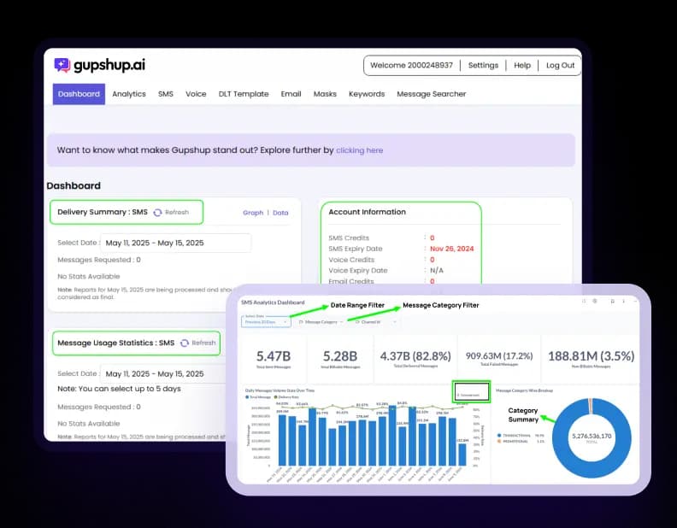Click the Voice Expiry Date N/A value
677x528 pixels.
coord(437,271)
